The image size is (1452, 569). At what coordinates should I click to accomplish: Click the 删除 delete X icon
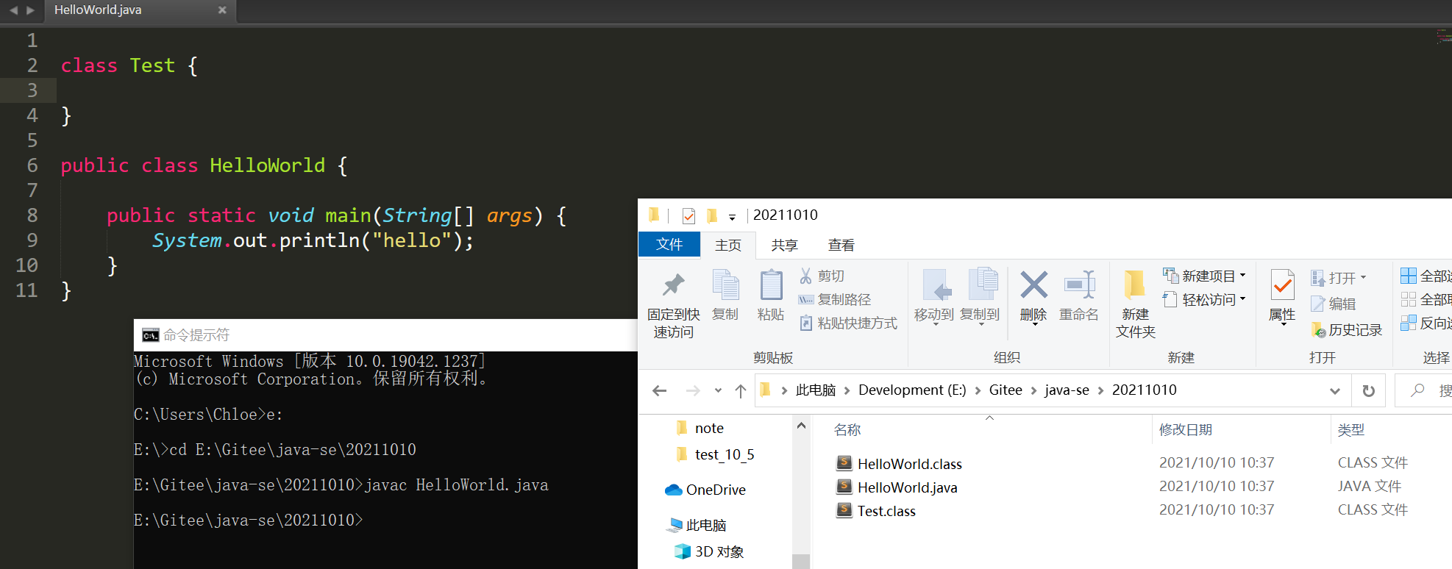click(1033, 285)
